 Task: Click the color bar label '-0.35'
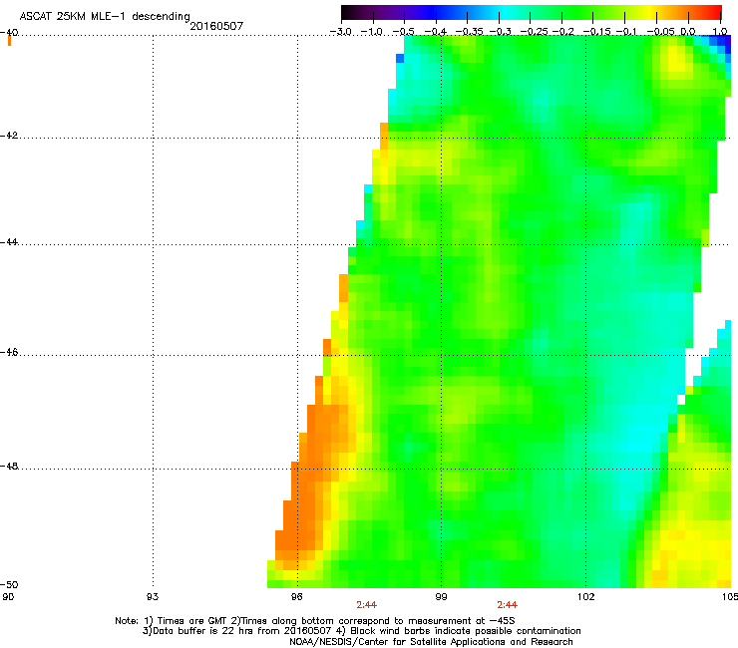point(469,32)
